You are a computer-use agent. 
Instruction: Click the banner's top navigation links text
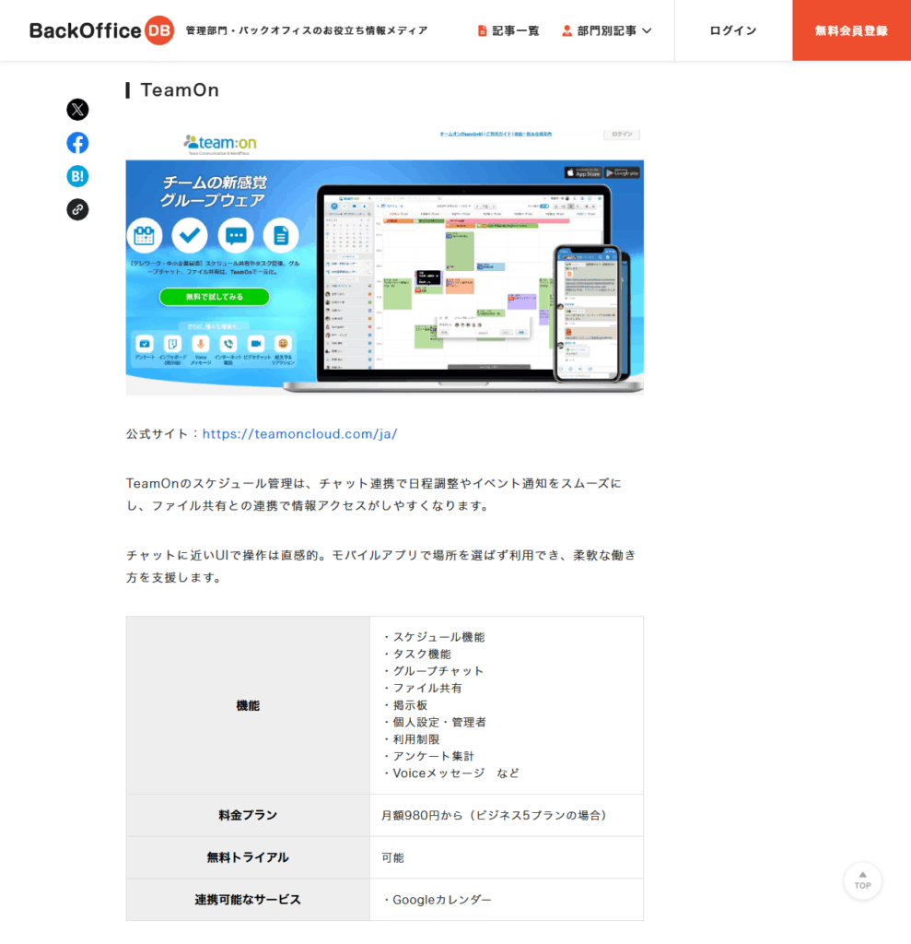coord(496,135)
